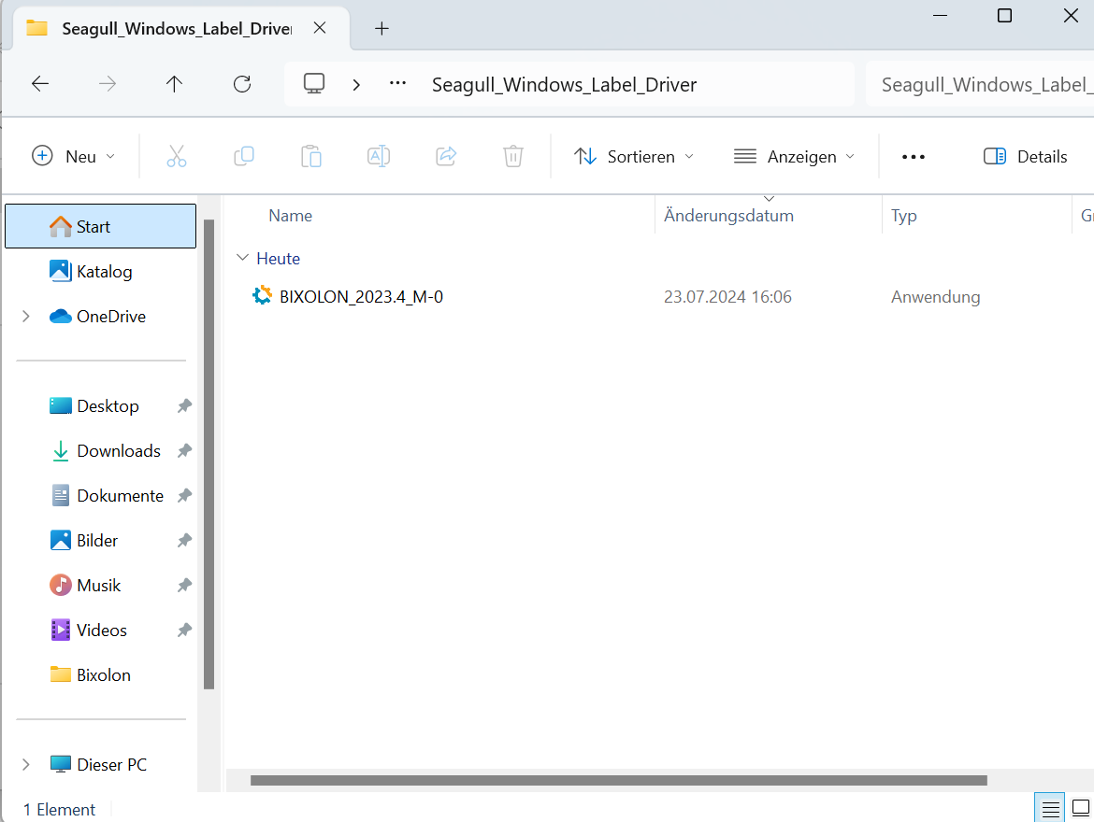1094x822 pixels.
Task: Click the horizontal scrollbar of file list
Action: pyautogui.click(x=618, y=780)
